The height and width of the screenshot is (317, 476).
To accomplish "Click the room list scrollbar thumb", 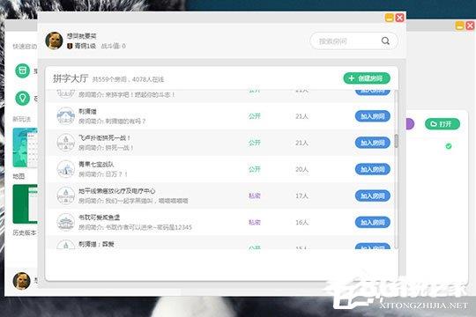I will coord(396,141).
